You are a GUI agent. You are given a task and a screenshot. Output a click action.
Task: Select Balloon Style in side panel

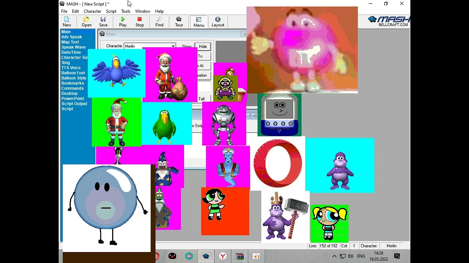[74, 78]
